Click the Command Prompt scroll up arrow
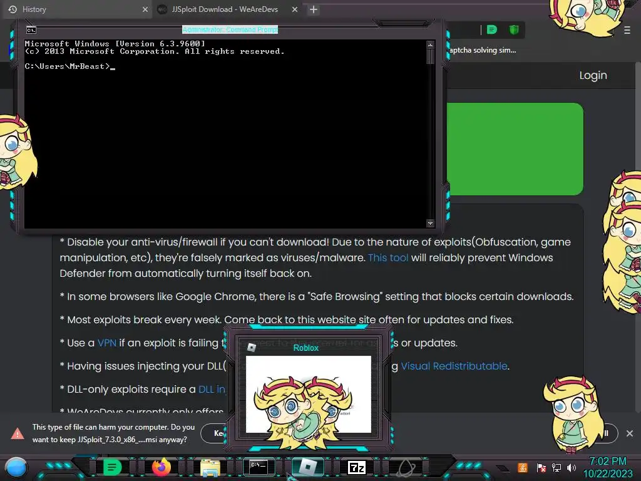The width and height of the screenshot is (641, 481). coord(430,45)
